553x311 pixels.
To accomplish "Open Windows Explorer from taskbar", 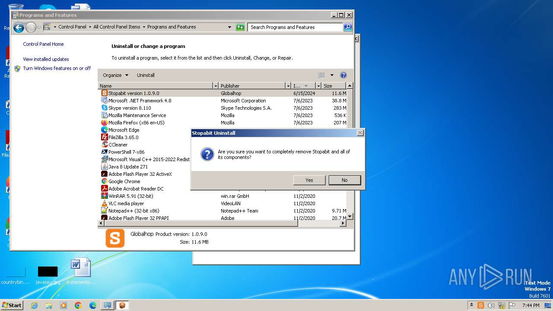I will [49, 305].
